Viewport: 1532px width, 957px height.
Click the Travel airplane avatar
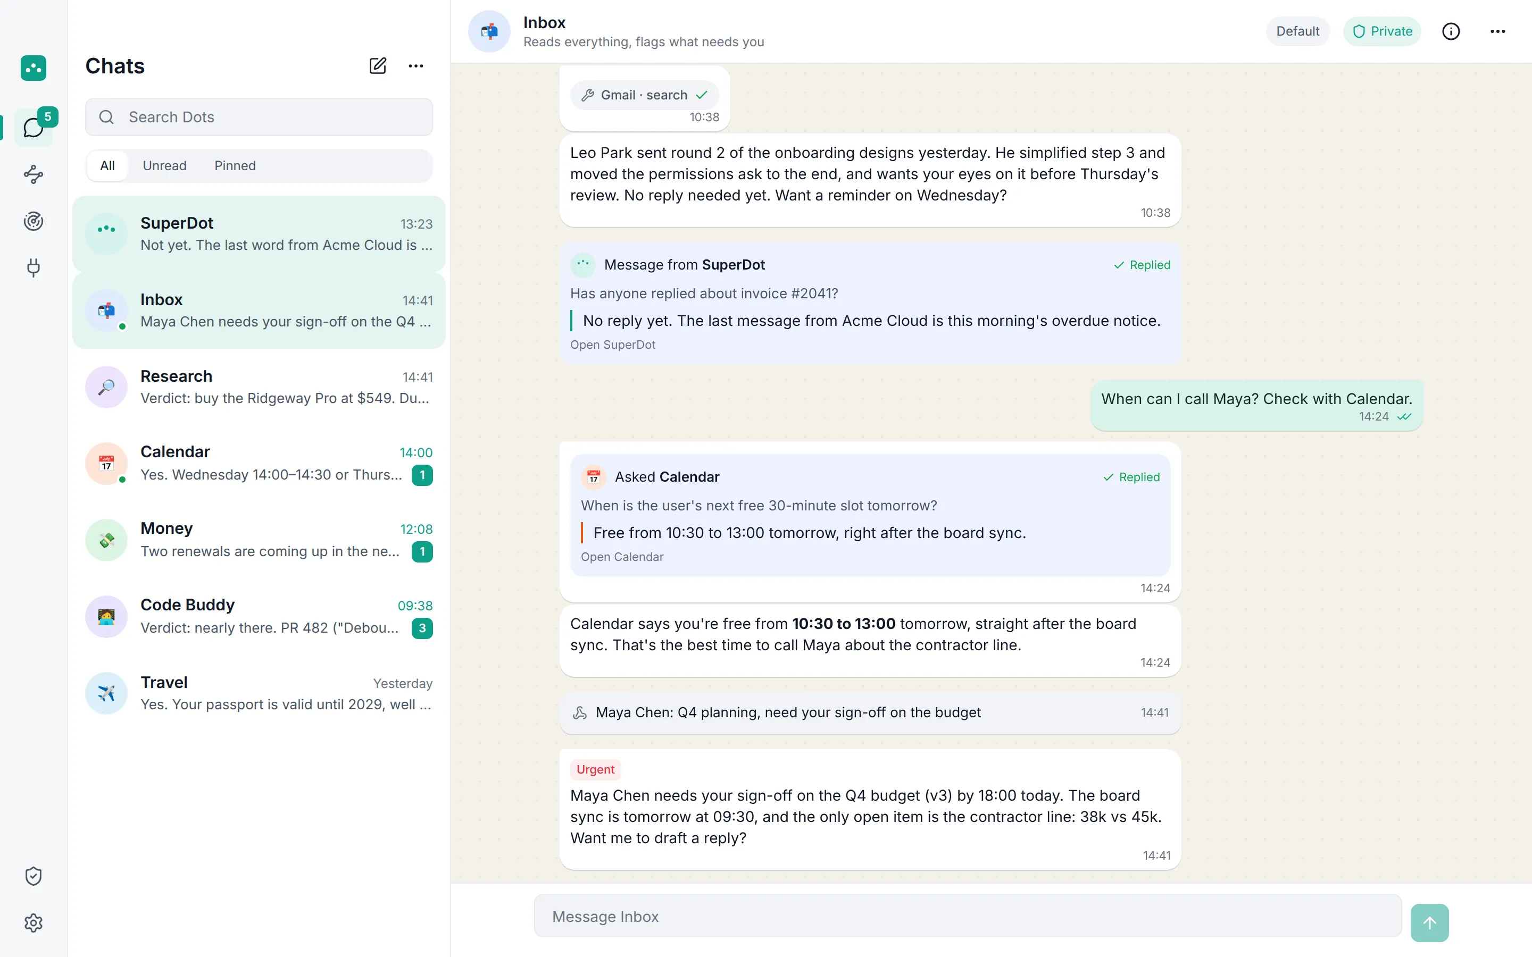tap(106, 693)
